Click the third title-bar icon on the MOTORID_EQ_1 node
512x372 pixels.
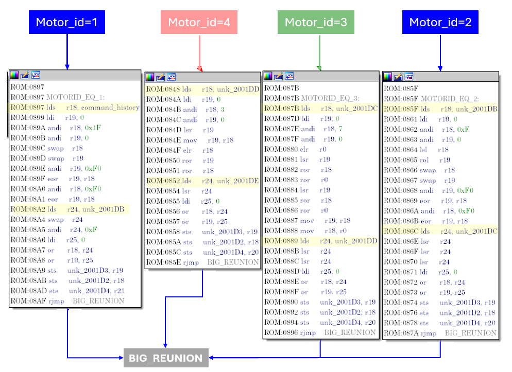click(36, 75)
